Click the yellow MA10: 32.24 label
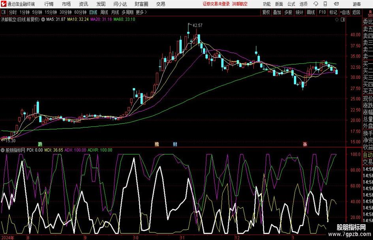This screenshot has width=373, height=240. [x=78, y=19]
